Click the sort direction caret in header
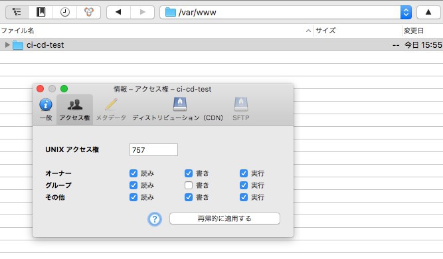 (308, 31)
